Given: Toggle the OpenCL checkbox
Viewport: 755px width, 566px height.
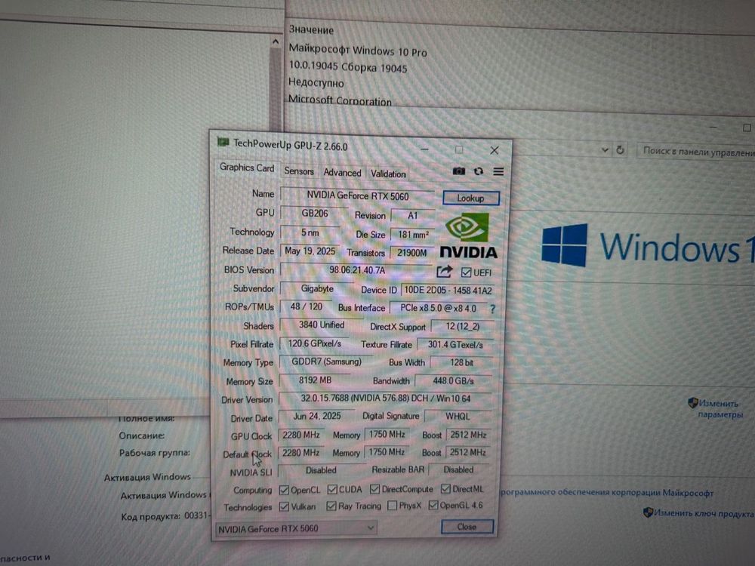Looking at the screenshot, I should [x=284, y=490].
